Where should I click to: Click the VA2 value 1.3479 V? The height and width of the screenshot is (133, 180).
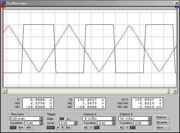click(93, 103)
